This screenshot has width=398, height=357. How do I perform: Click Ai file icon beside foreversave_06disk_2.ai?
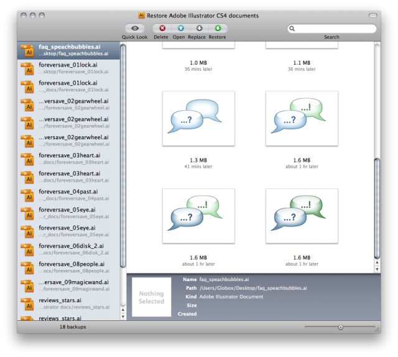pos(27,249)
